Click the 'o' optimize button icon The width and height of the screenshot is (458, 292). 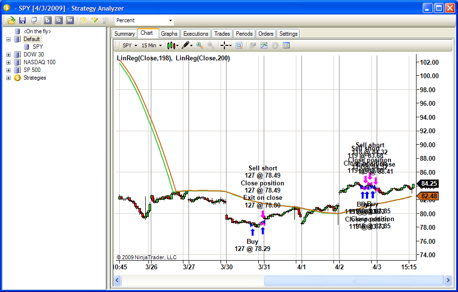tap(59, 20)
